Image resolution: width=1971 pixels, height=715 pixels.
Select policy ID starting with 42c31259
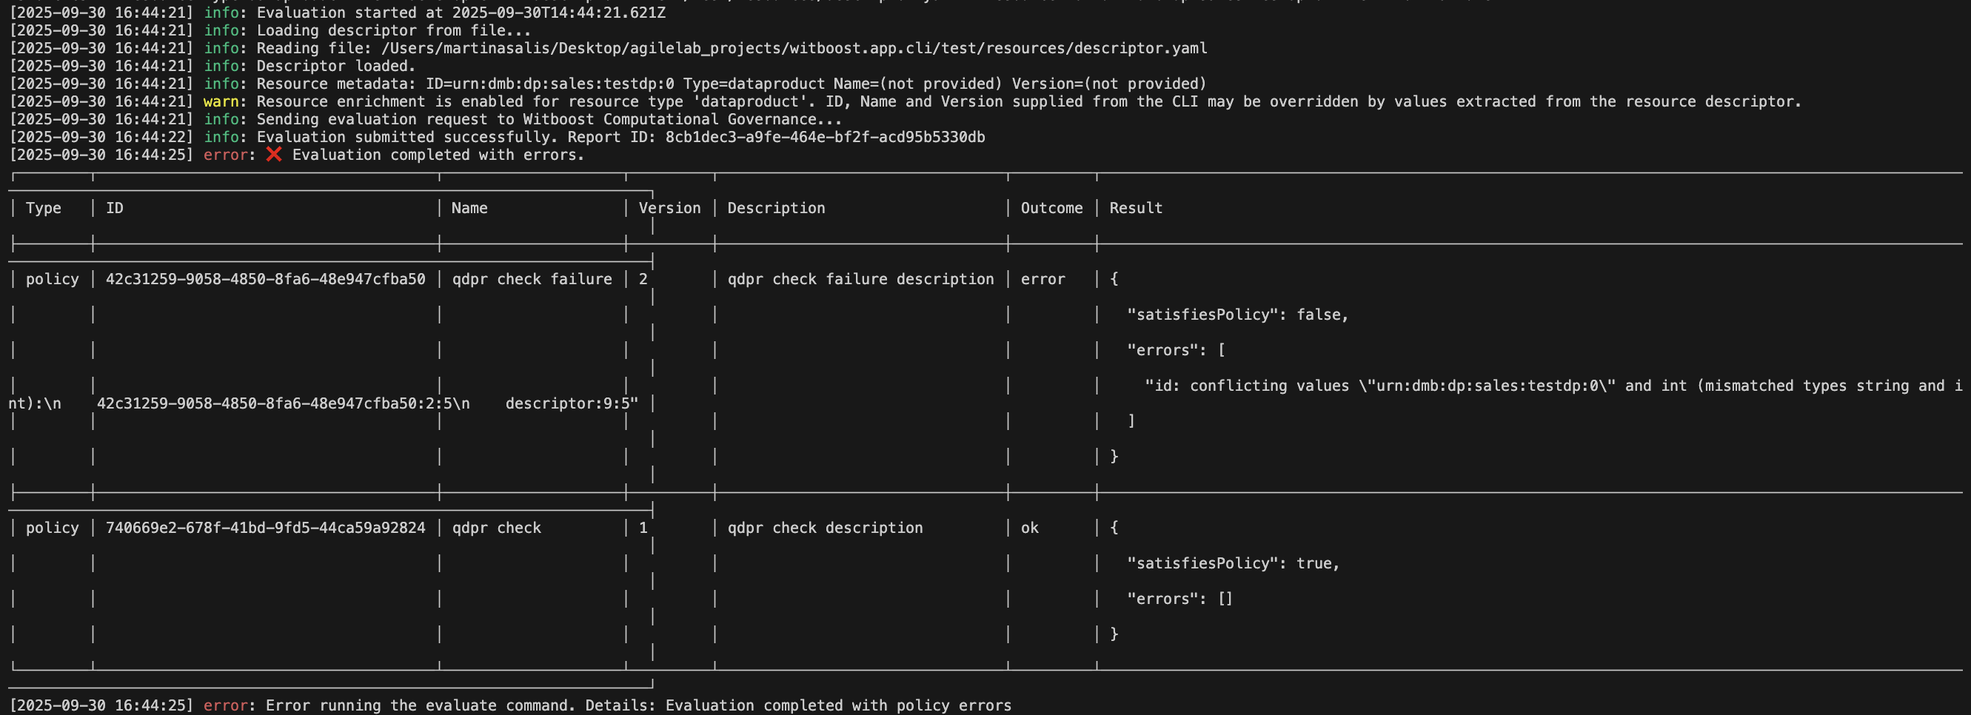click(x=266, y=279)
